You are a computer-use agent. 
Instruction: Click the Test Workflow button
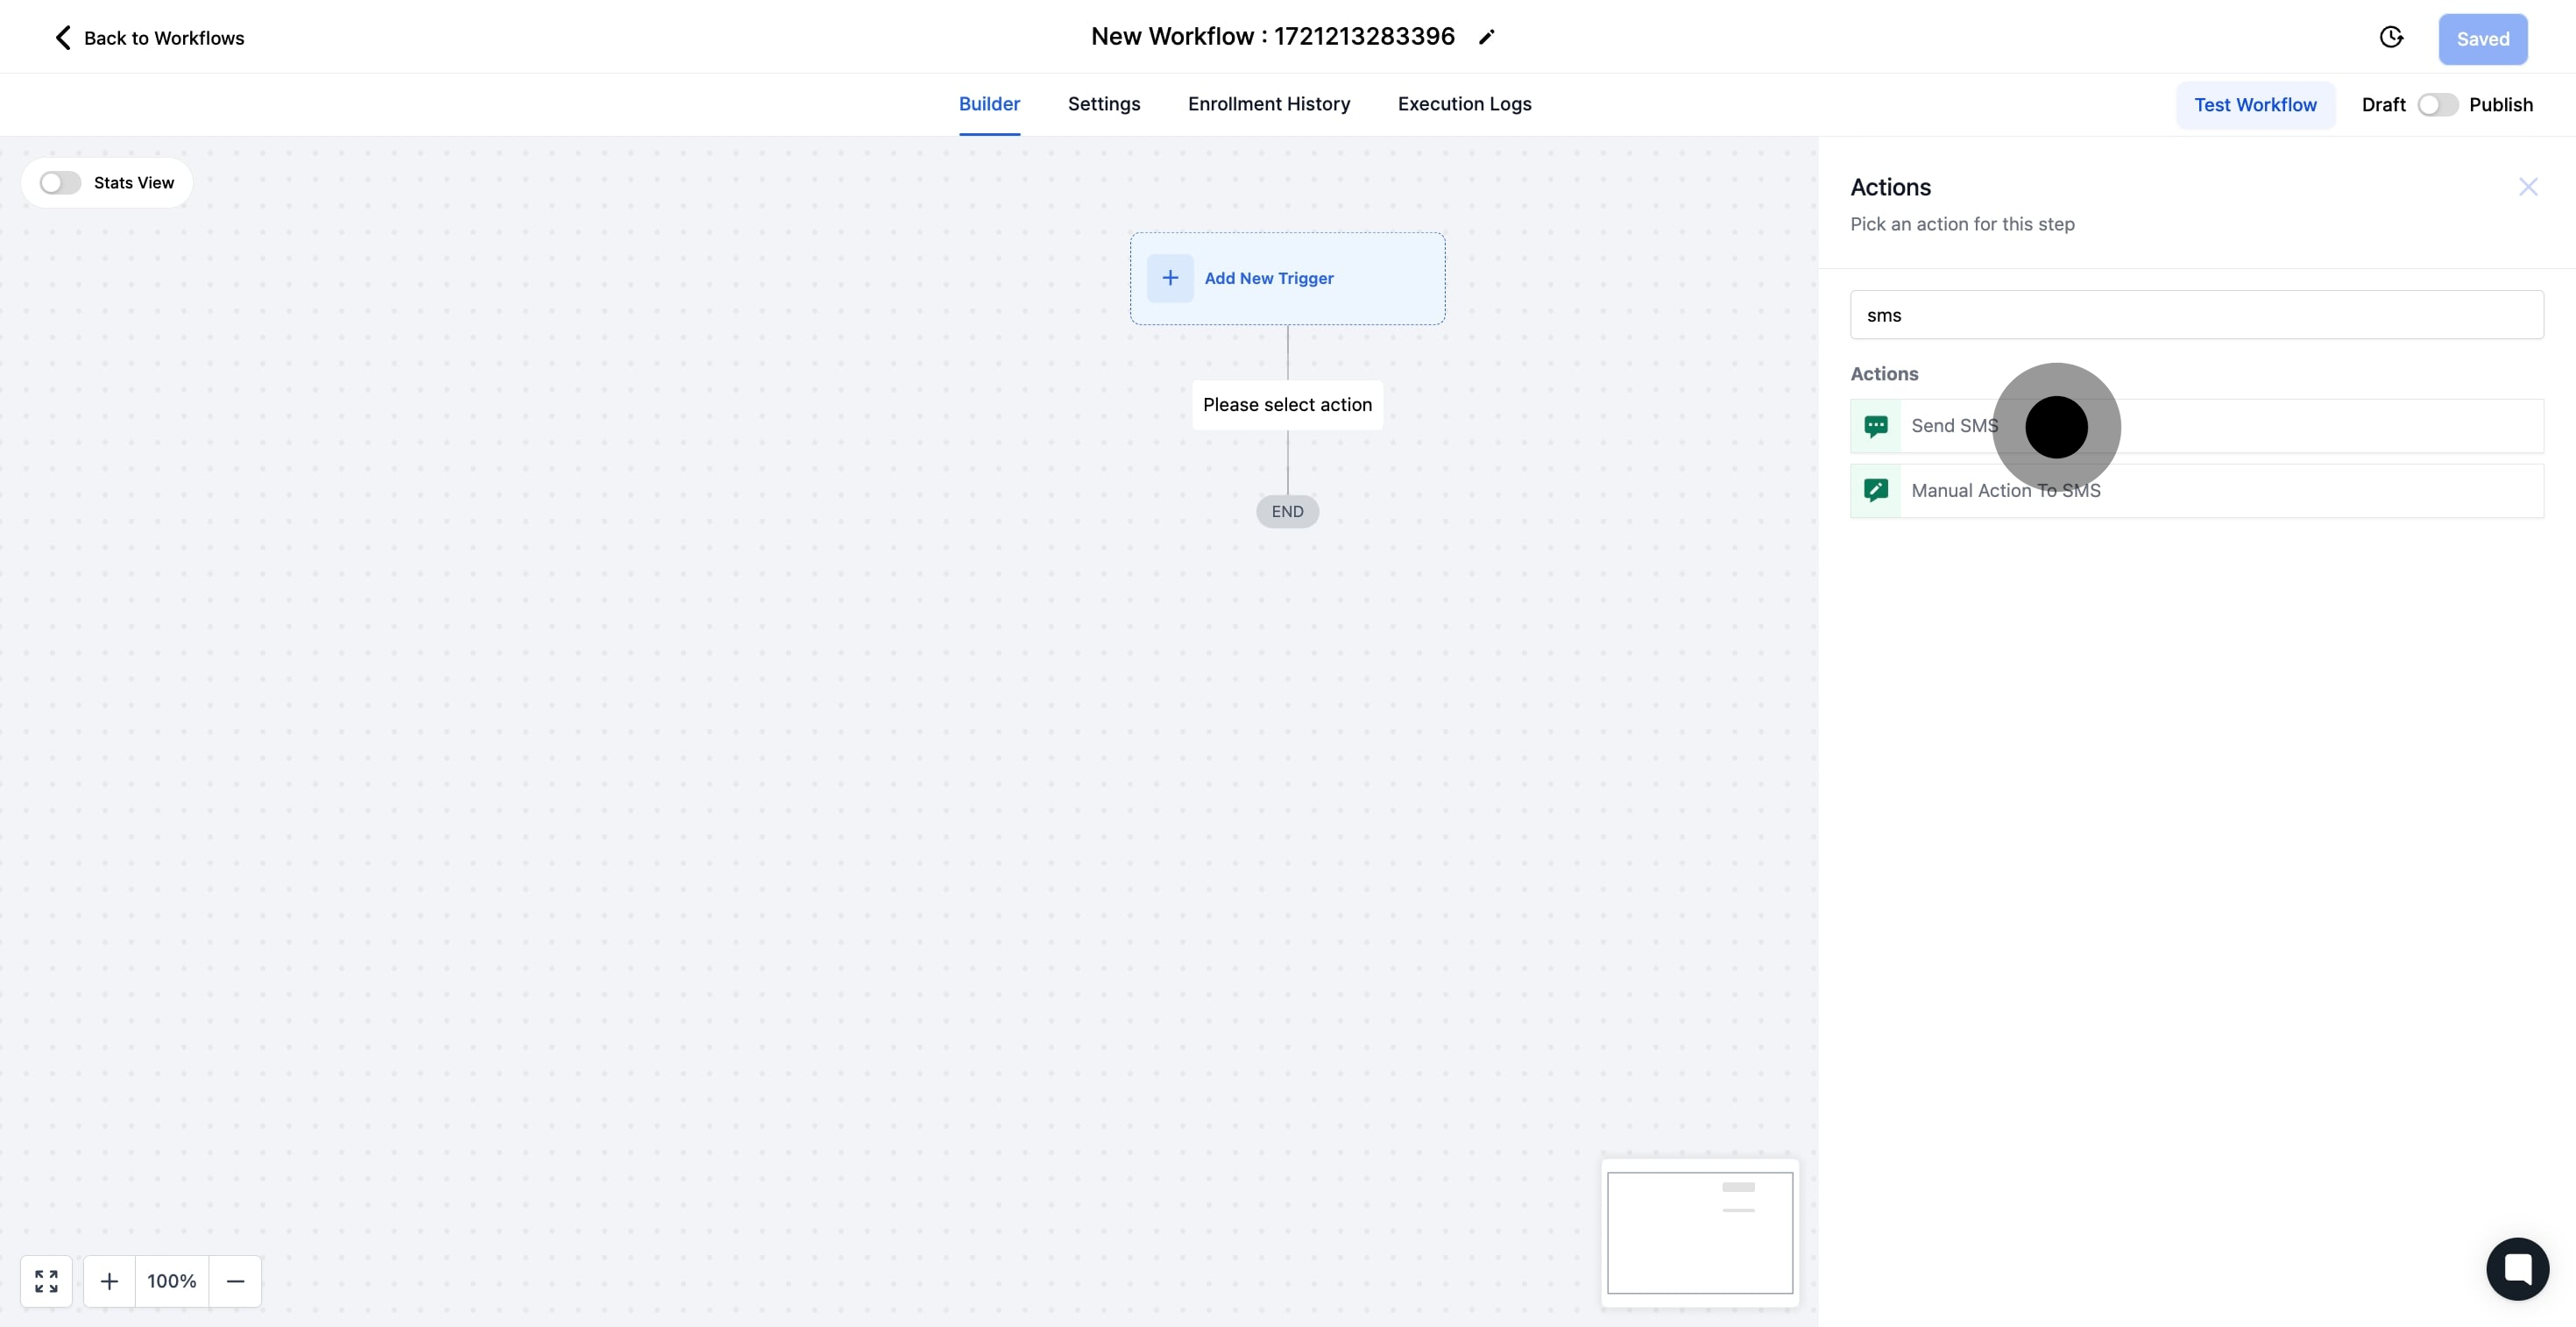coord(2255,105)
